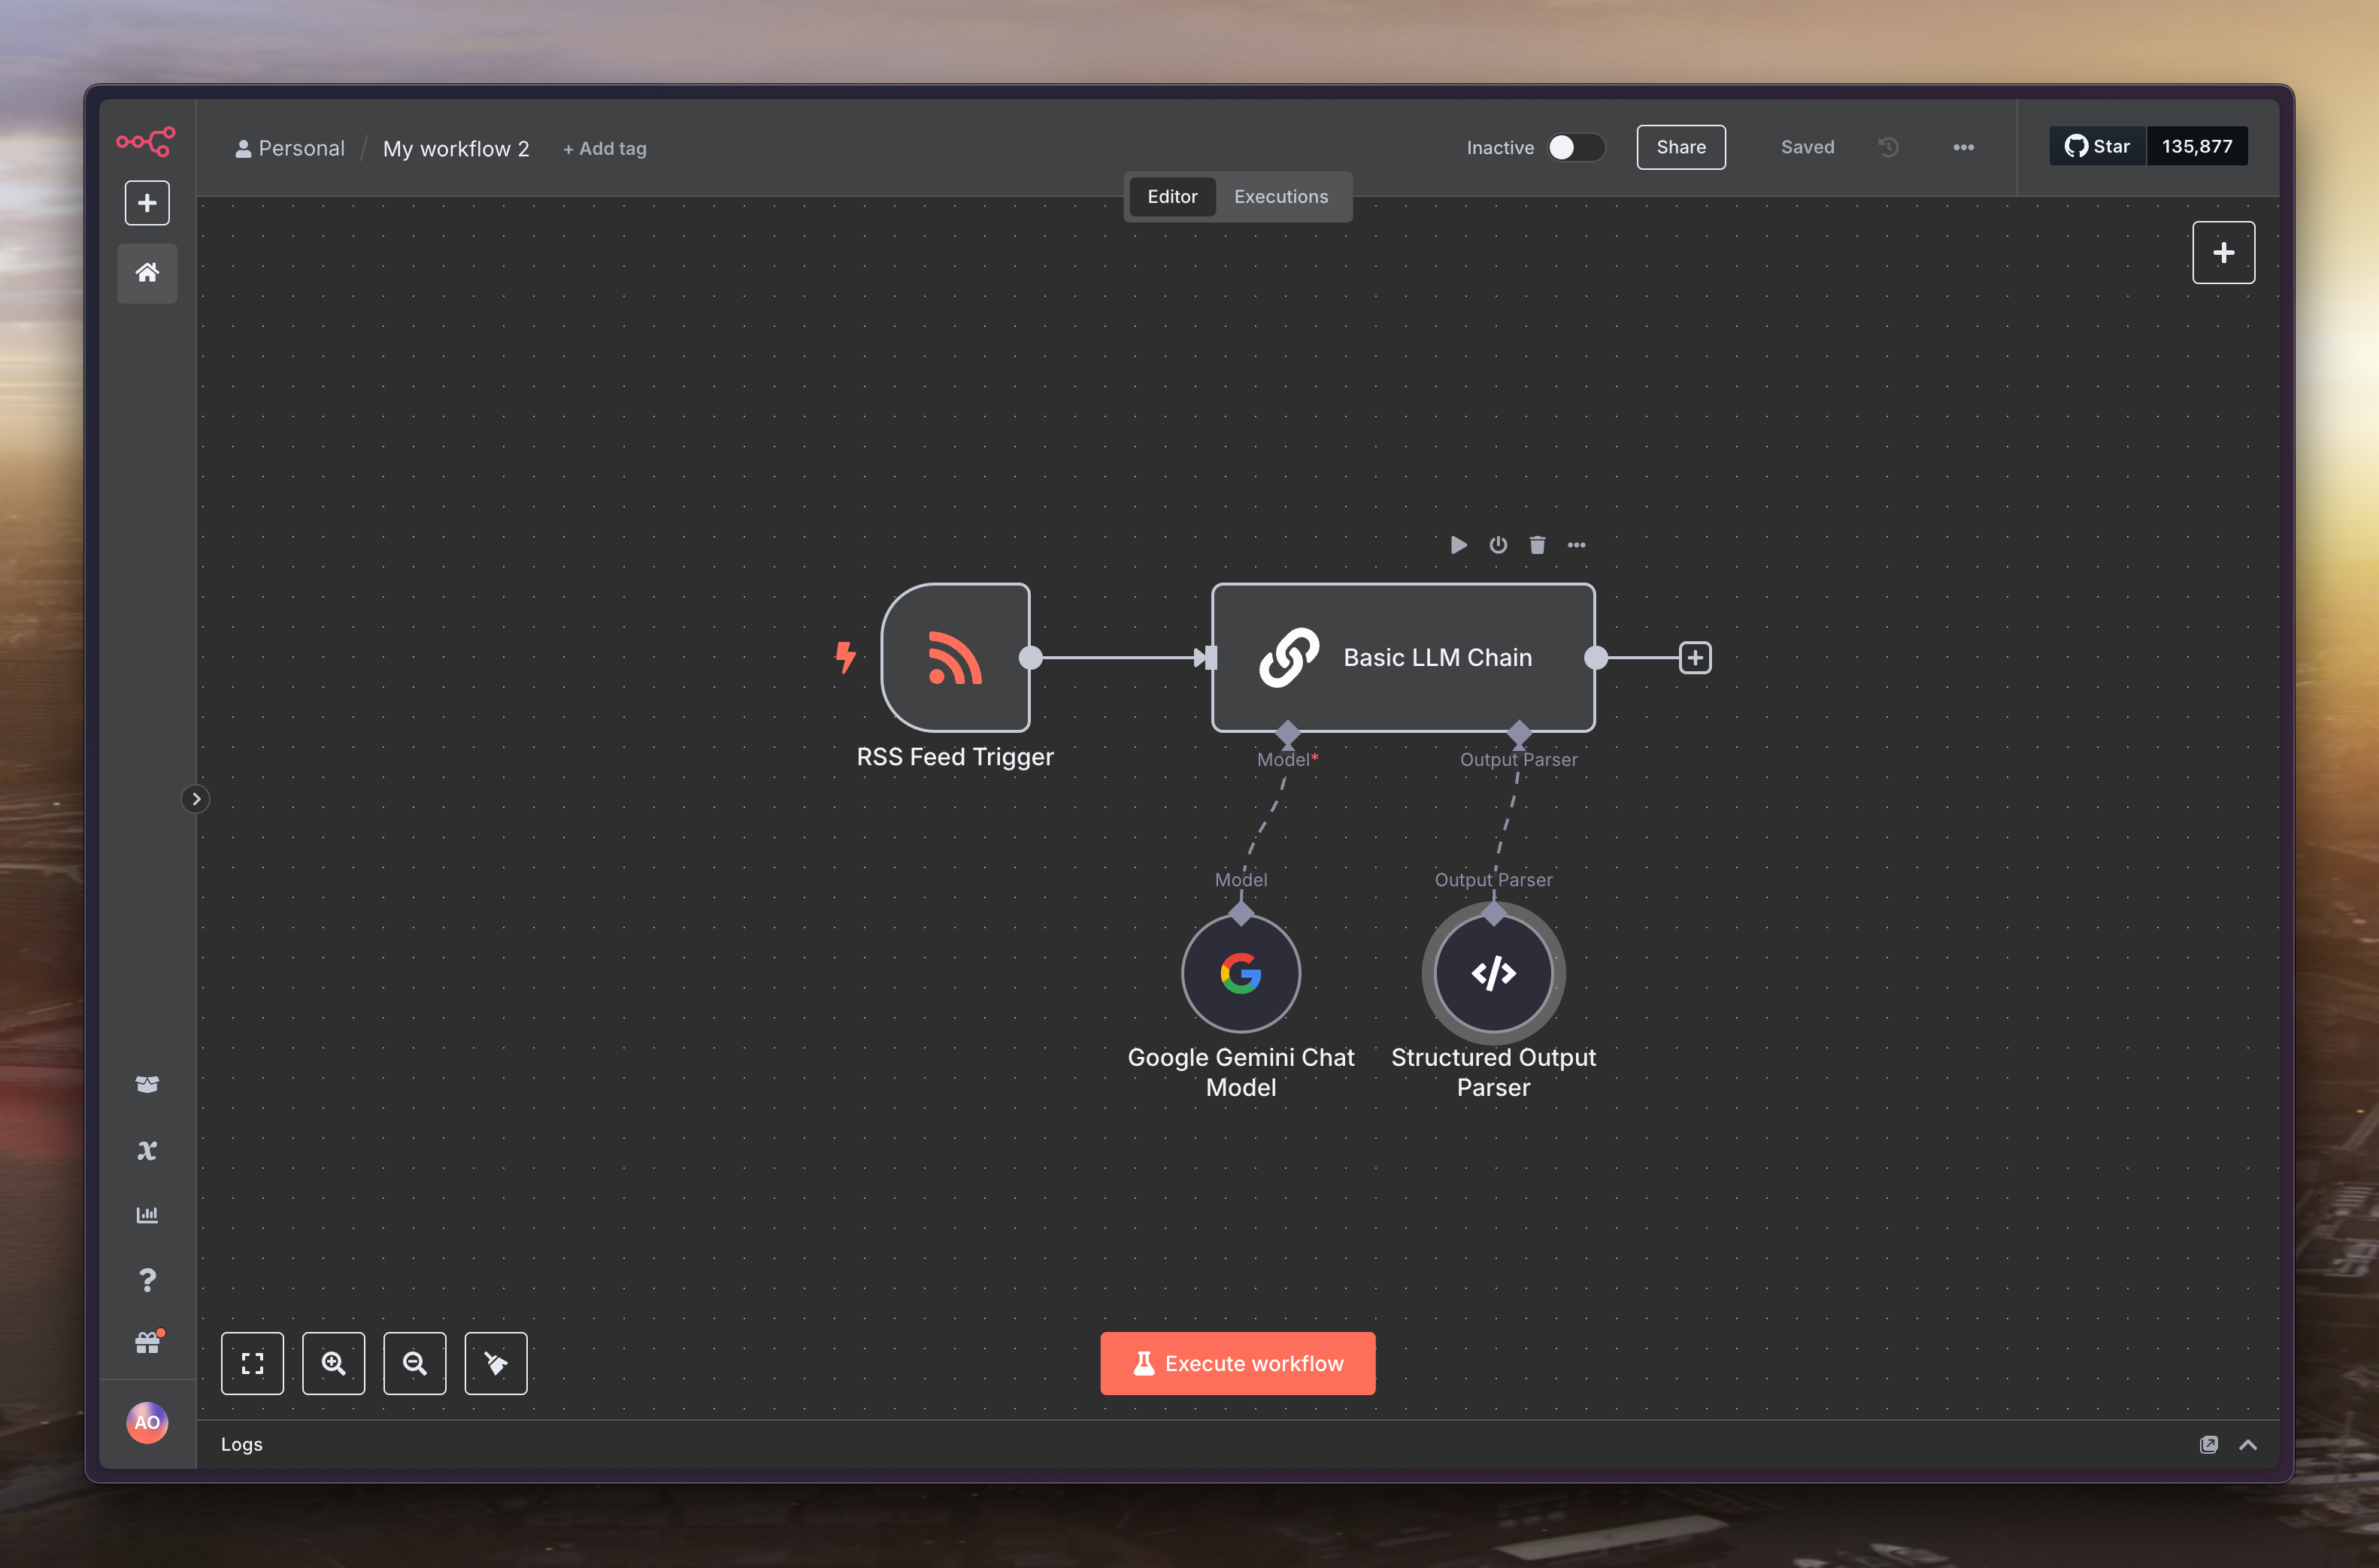Click the Execute workflow button
The image size is (2379, 1568).
[1237, 1363]
